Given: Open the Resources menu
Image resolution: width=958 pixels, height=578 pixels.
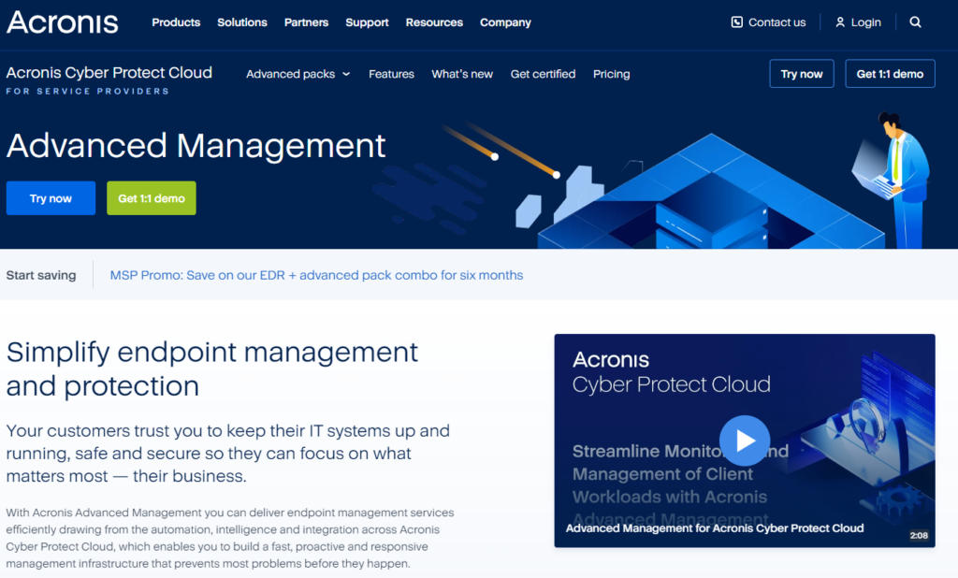Looking at the screenshot, I should pyautogui.click(x=434, y=22).
